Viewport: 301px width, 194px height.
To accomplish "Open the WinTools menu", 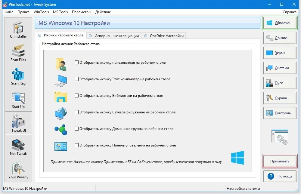I will 41,12.
